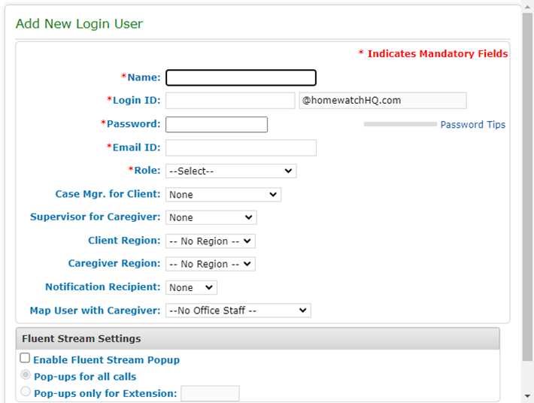
Task: Open the Notification Recipient dropdown
Action: click(191, 287)
